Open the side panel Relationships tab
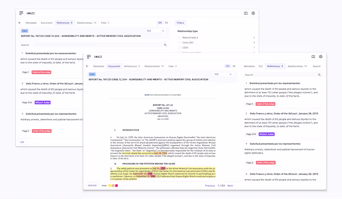The image size is (342, 199). (x=297, y=66)
